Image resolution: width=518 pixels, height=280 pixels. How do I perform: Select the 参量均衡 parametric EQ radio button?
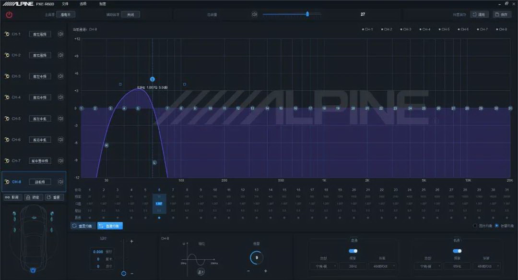point(496,226)
